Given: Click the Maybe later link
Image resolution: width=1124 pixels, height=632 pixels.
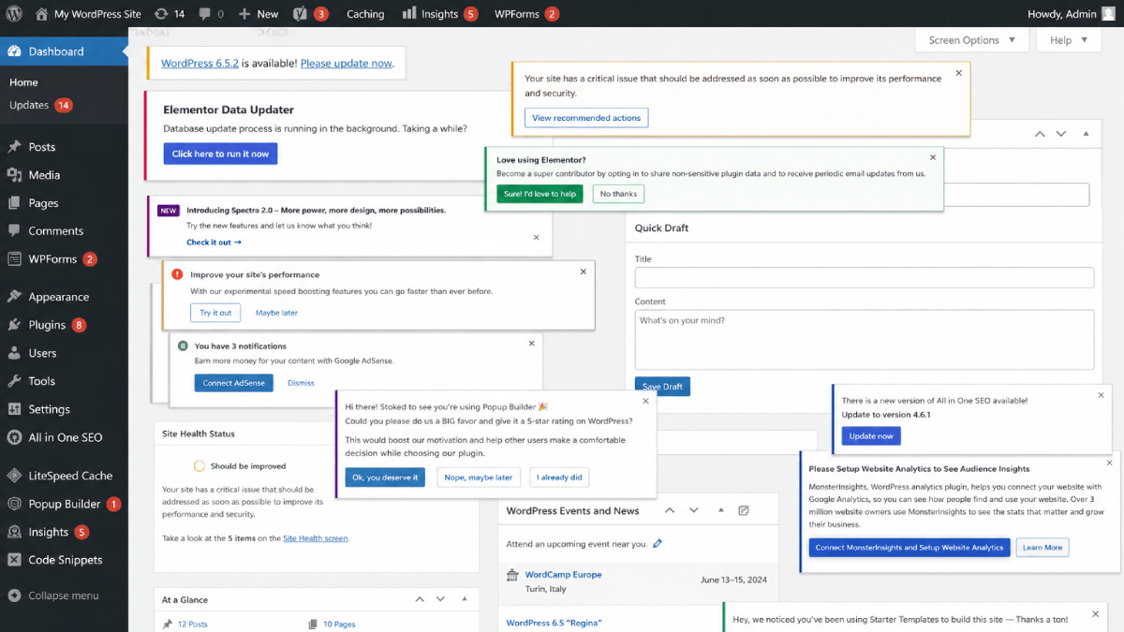Looking at the screenshot, I should [x=276, y=313].
